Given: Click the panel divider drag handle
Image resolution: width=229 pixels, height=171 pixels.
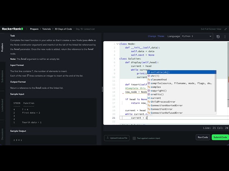Looking at the screenshot, I should 102,89.
